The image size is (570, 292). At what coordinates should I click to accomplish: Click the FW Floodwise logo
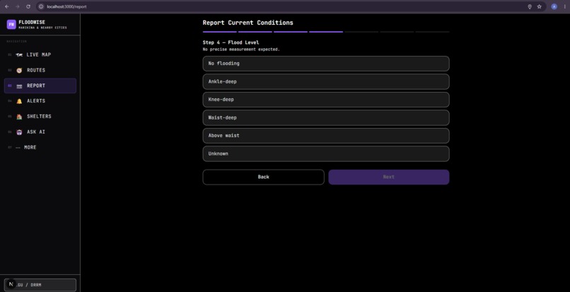coord(11,24)
